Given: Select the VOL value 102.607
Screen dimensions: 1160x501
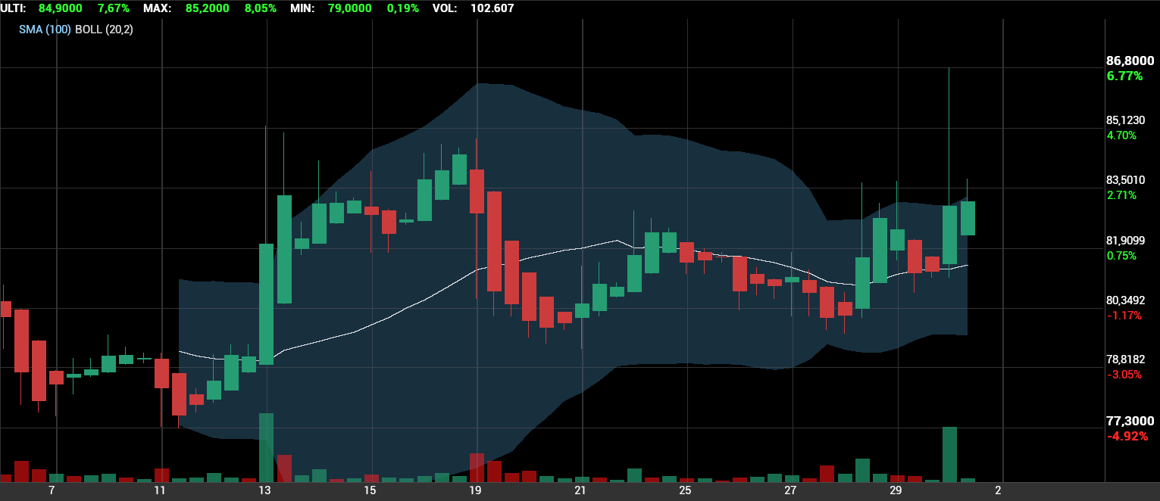Looking at the screenshot, I should click(492, 8).
